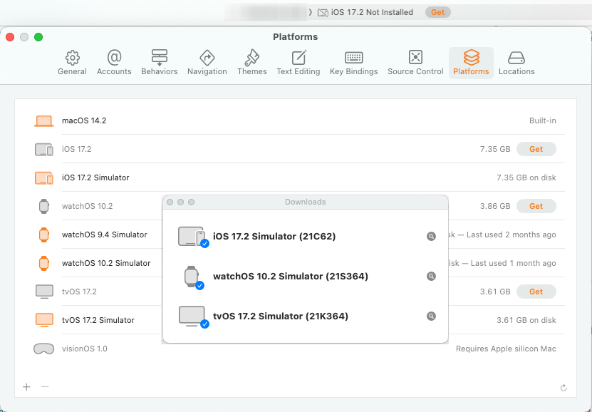Click the Last used 2 months ago text
The height and width of the screenshot is (412, 592).
click(x=511, y=235)
